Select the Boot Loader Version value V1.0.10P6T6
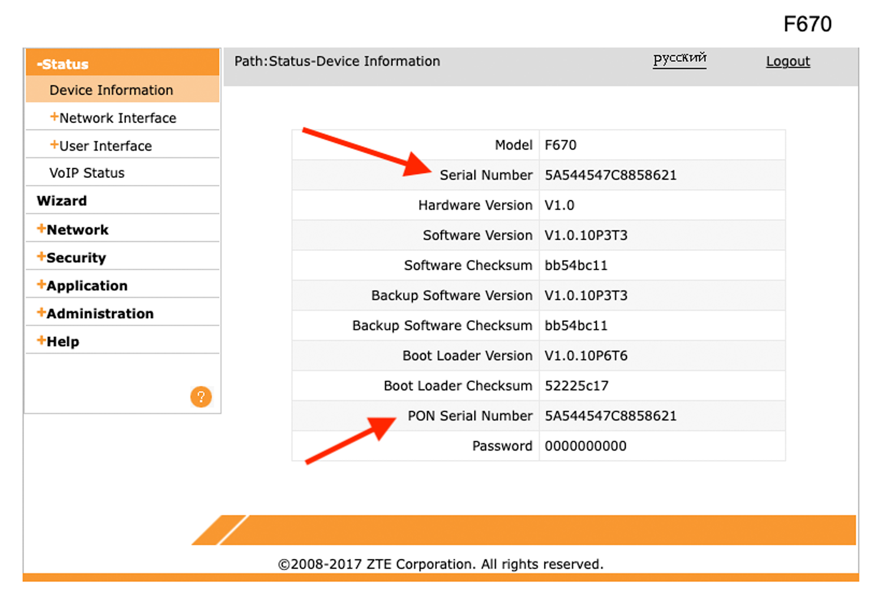Image resolution: width=884 pixels, height=589 pixels. (x=586, y=355)
